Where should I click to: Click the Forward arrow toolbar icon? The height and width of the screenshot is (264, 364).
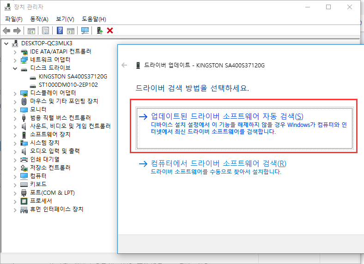click(x=17, y=30)
